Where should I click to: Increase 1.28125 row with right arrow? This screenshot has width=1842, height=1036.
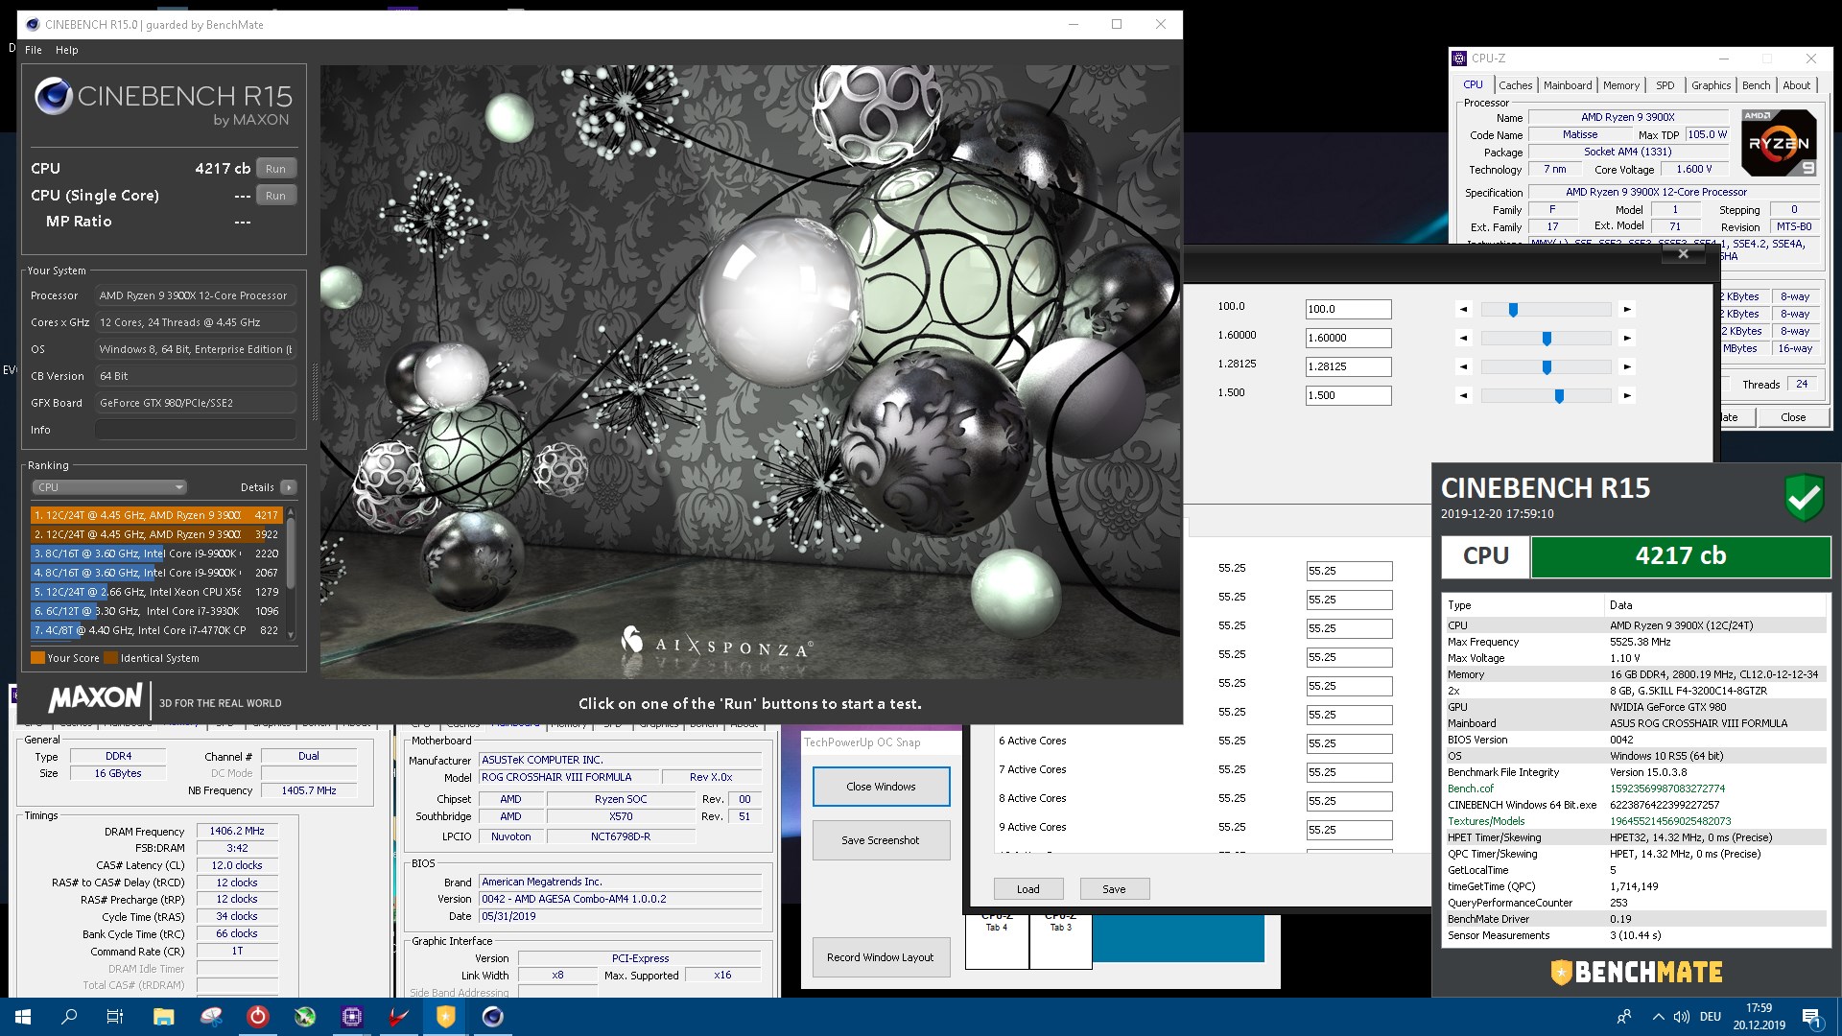(1627, 366)
